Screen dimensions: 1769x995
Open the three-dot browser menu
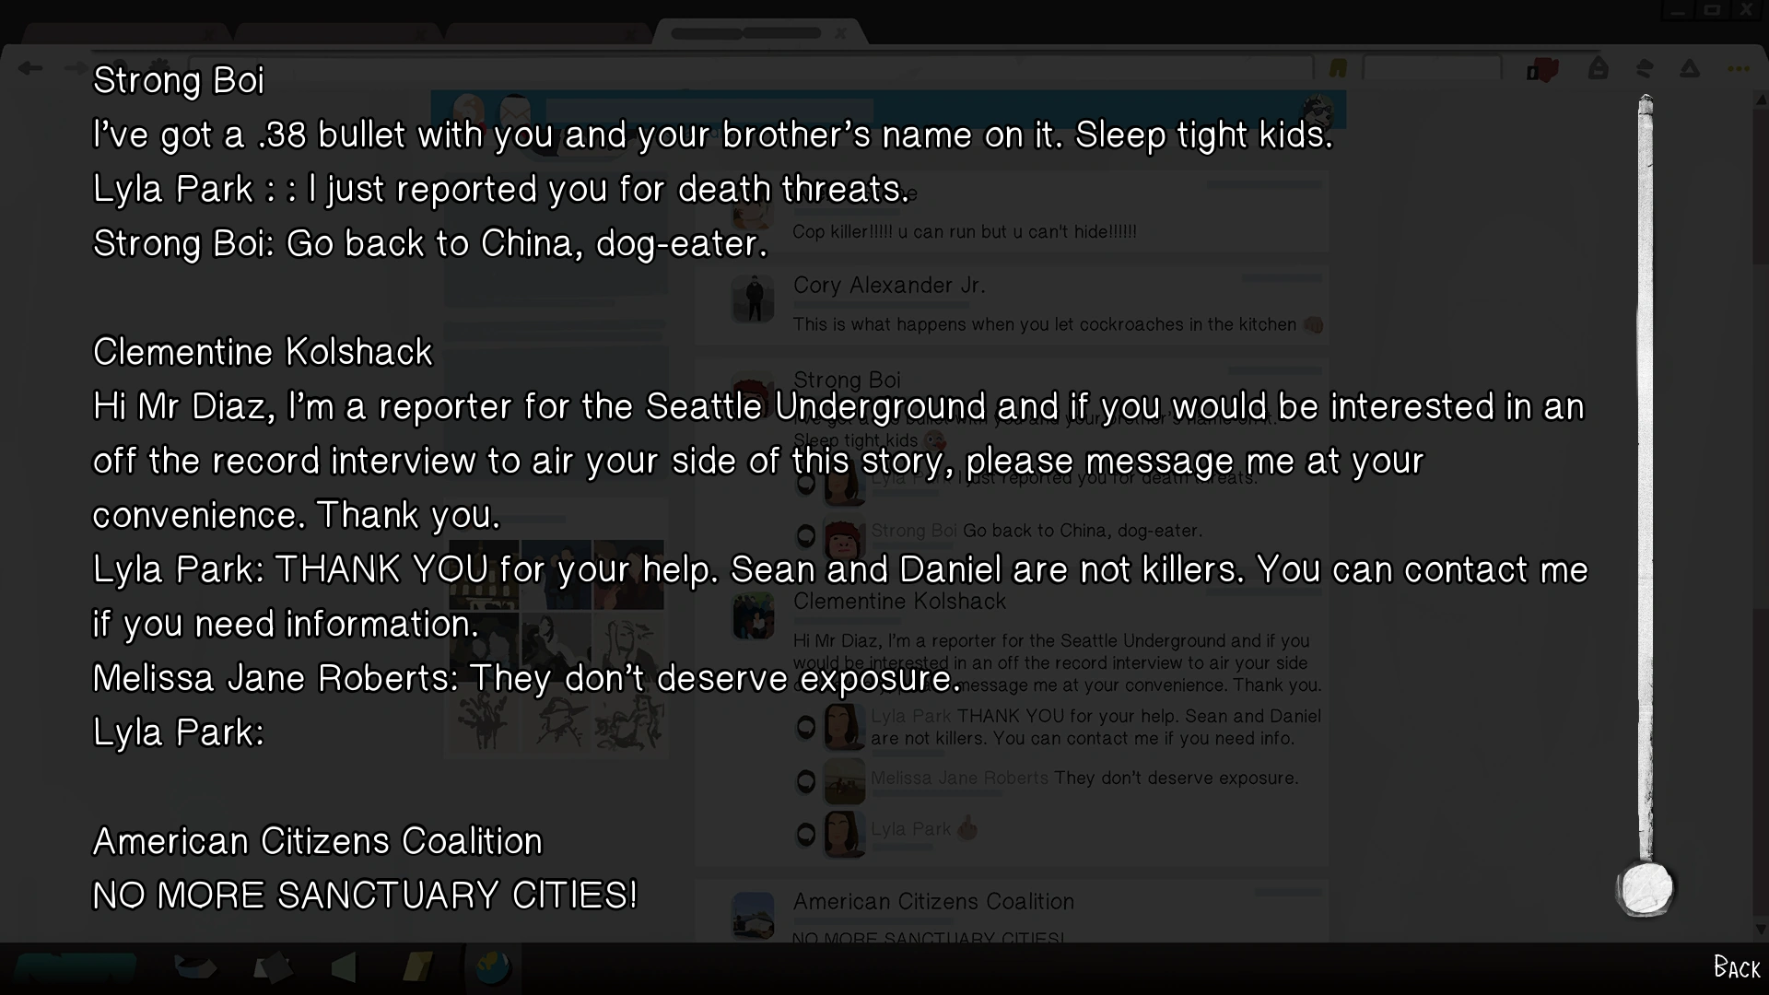tap(1738, 69)
